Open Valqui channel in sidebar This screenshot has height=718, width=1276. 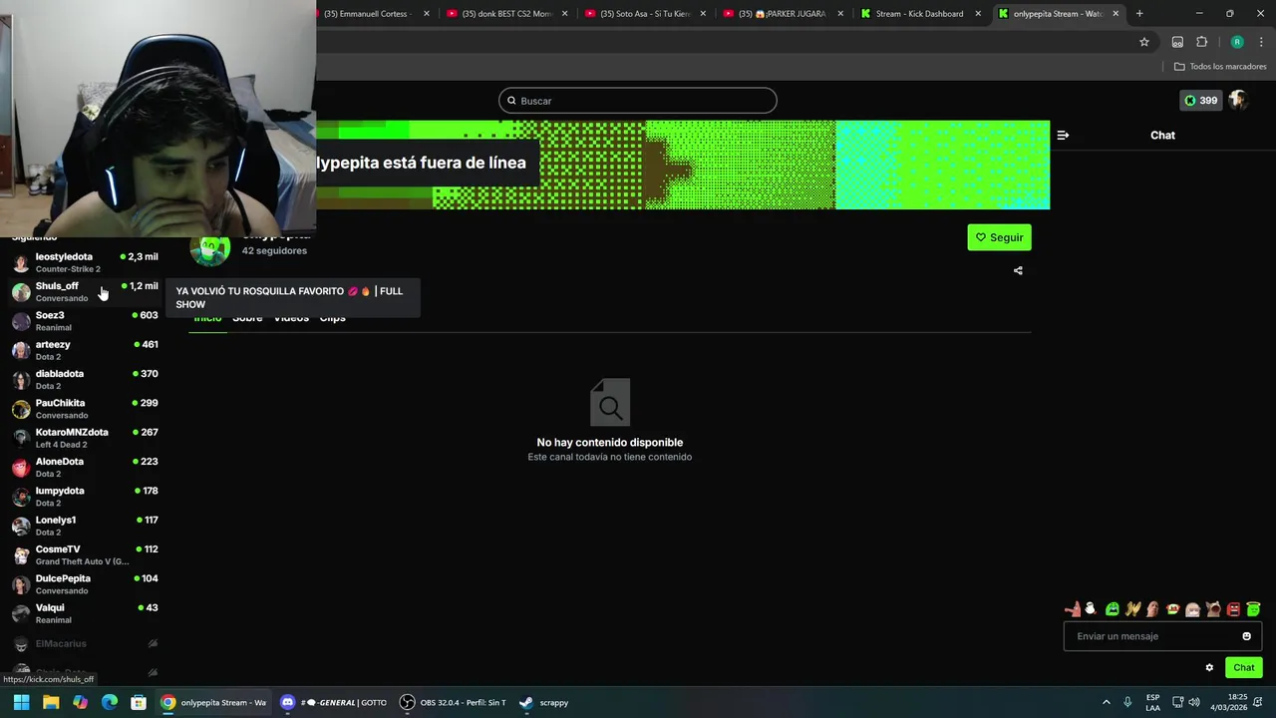(85, 613)
